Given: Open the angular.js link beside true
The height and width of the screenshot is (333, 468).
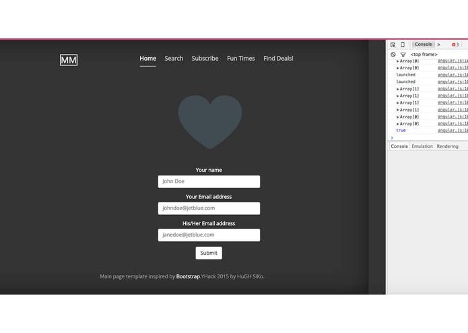Looking at the screenshot, I should [453, 131].
